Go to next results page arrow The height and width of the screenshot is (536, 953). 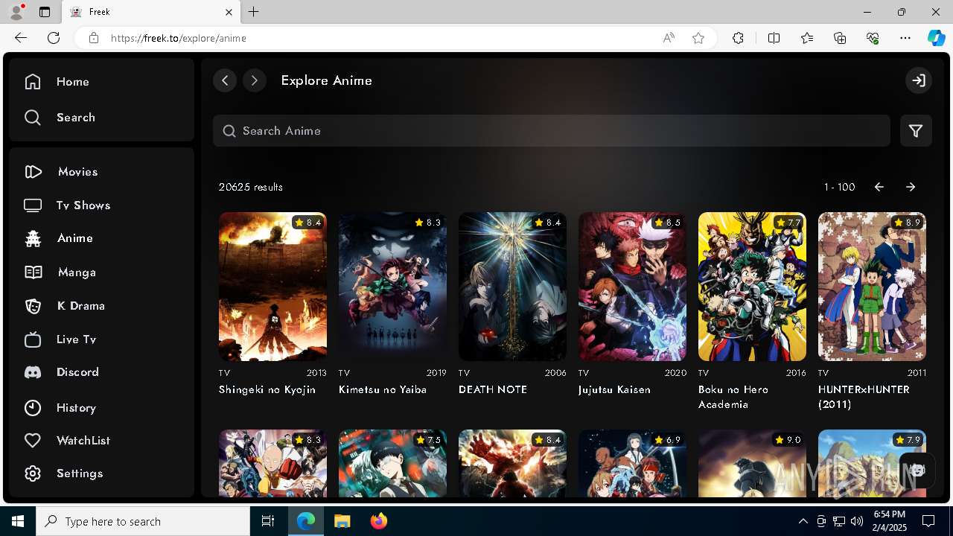pyautogui.click(x=911, y=187)
